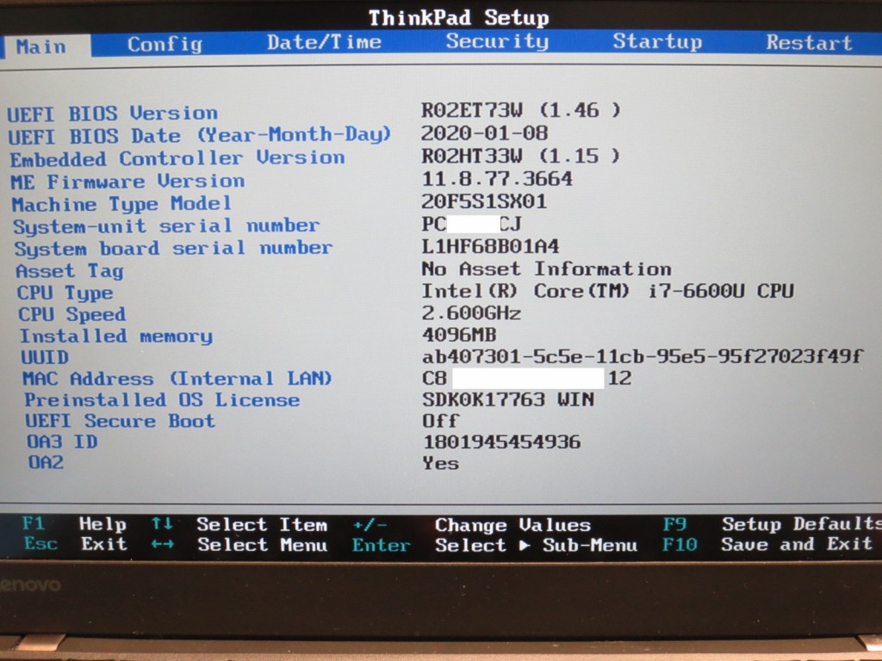Screen dimensions: 882x661
Task: Select OA2 value Yes
Action: (440, 463)
